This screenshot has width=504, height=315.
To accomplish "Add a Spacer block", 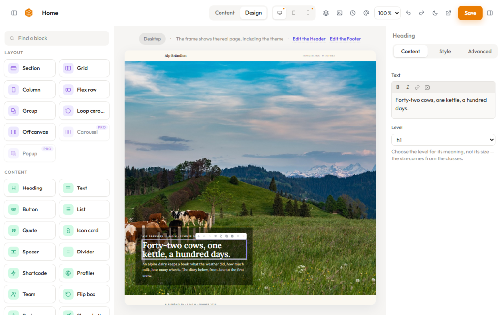I will (x=30, y=252).
